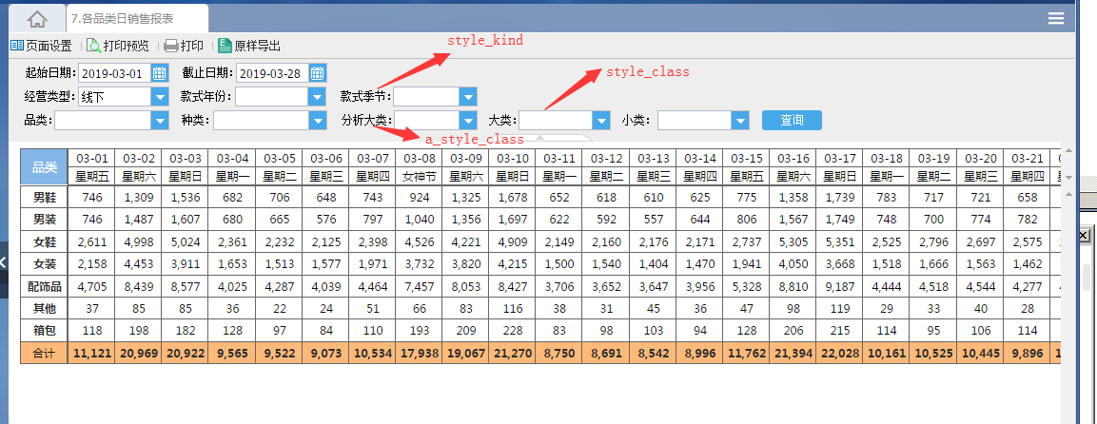Click cell 228 in 箱包 row
The height and width of the screenshot is (424, 1097).
(512, 331)
